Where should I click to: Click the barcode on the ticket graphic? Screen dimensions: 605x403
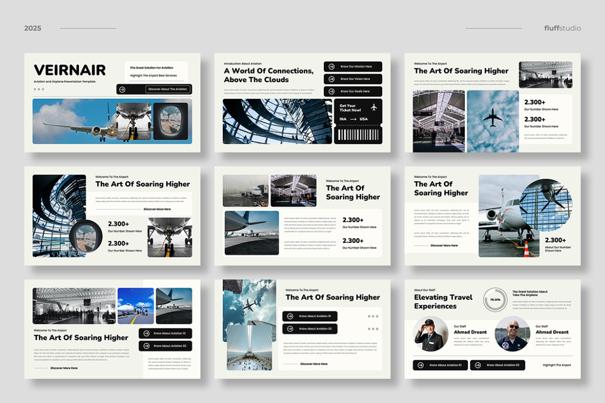[x=358, y=135]
